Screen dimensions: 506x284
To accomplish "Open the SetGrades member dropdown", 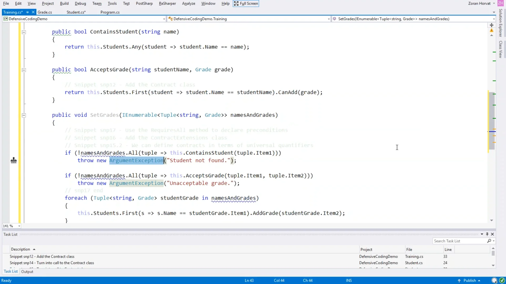I will click(494, 19).
